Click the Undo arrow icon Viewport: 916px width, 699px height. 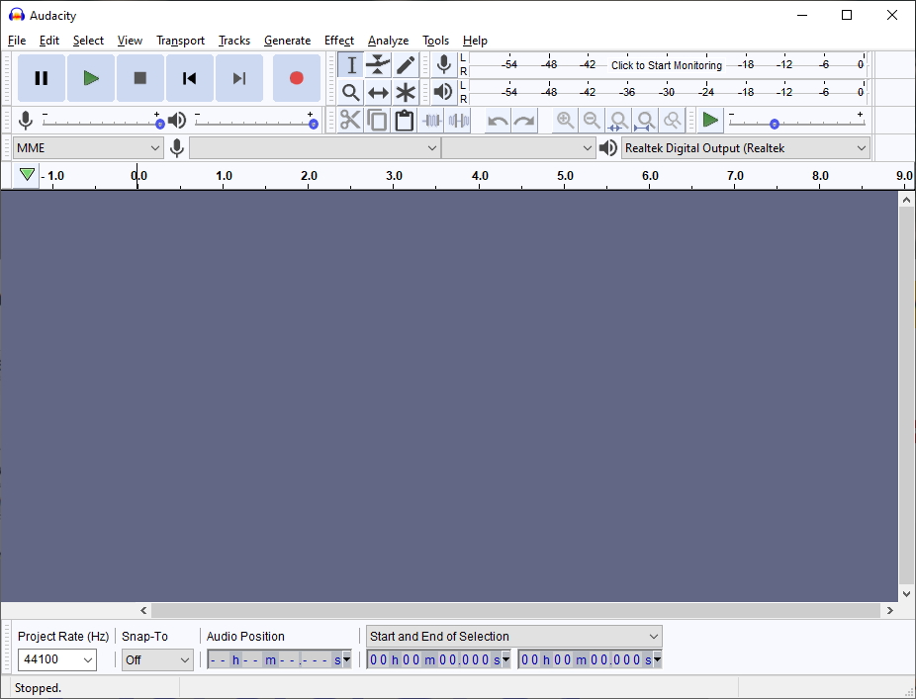(x=498, y=121)
